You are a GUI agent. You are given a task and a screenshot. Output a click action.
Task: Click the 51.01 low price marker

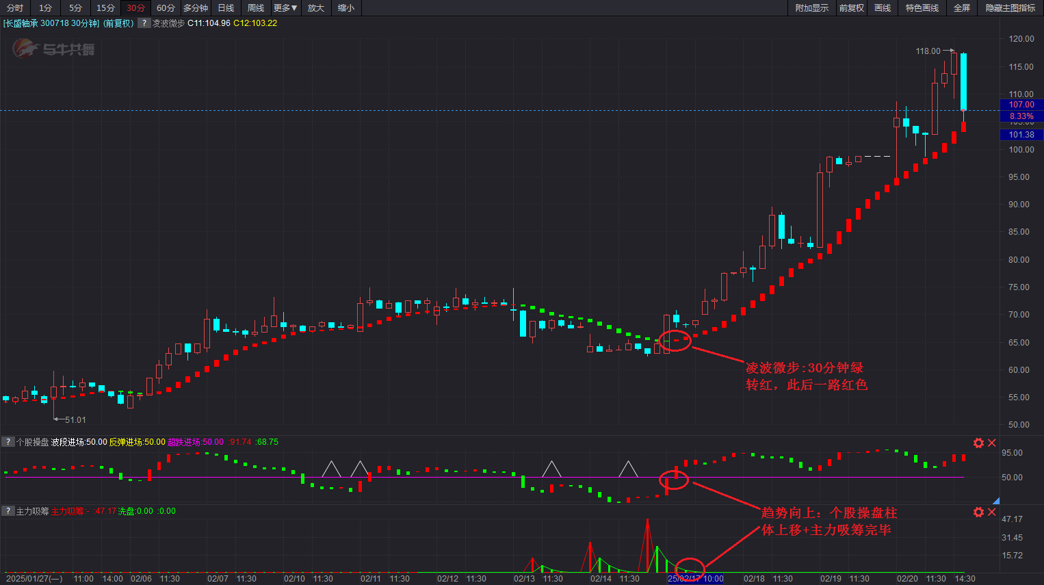pos(75,420)
